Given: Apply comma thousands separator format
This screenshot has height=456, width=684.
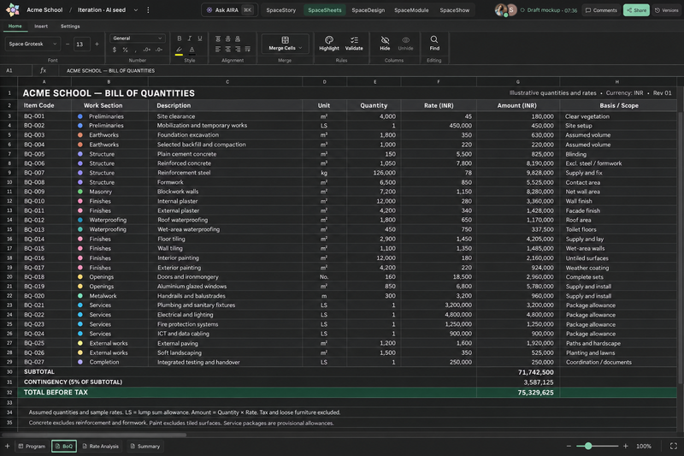Looking at the screenshot, I should tap(135, 50).
